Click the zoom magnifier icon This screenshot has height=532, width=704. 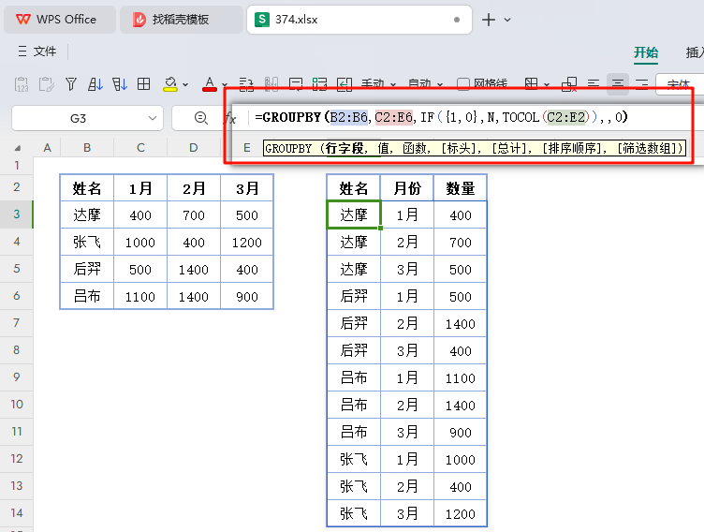point(200,118)
